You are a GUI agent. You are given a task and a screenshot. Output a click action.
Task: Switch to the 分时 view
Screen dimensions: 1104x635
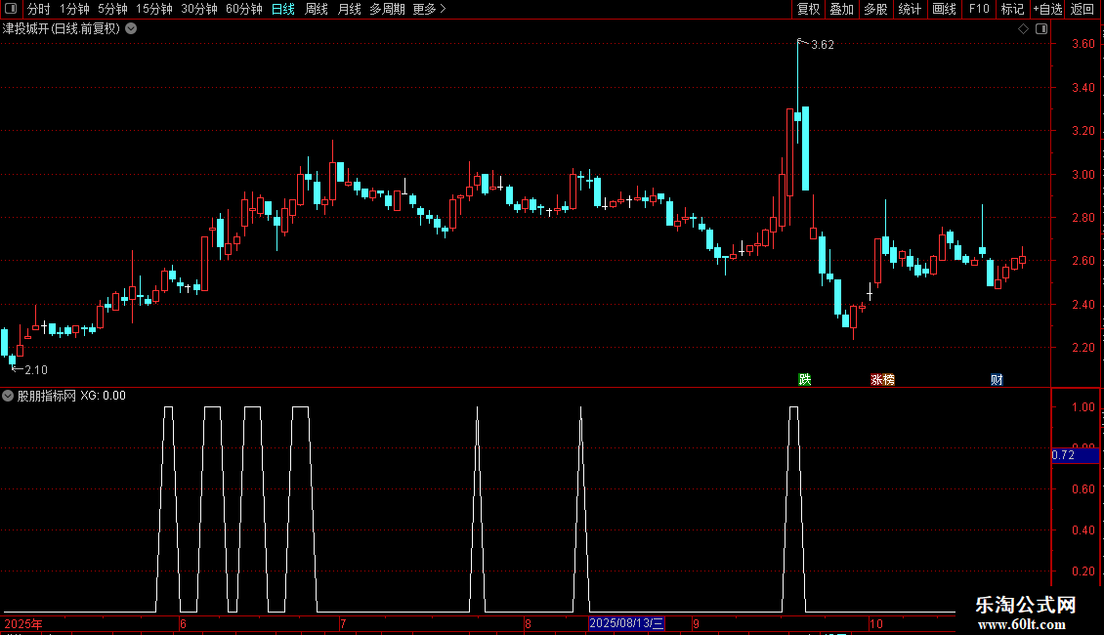point(39,9)
